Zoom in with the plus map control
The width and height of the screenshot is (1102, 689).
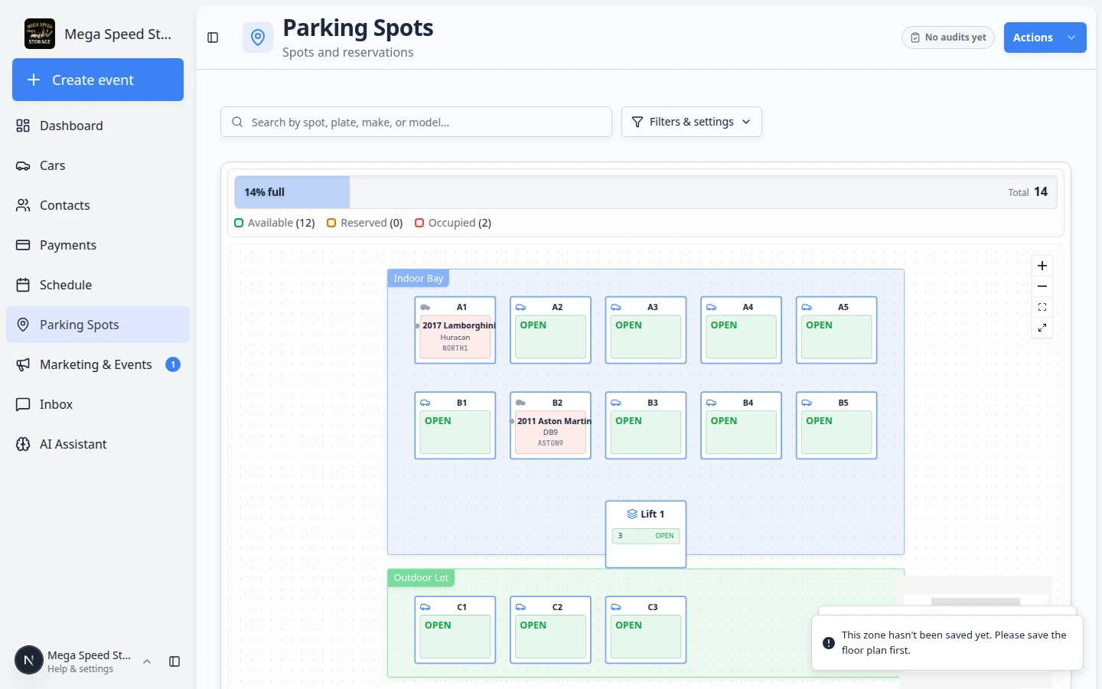coord(1042,266)
